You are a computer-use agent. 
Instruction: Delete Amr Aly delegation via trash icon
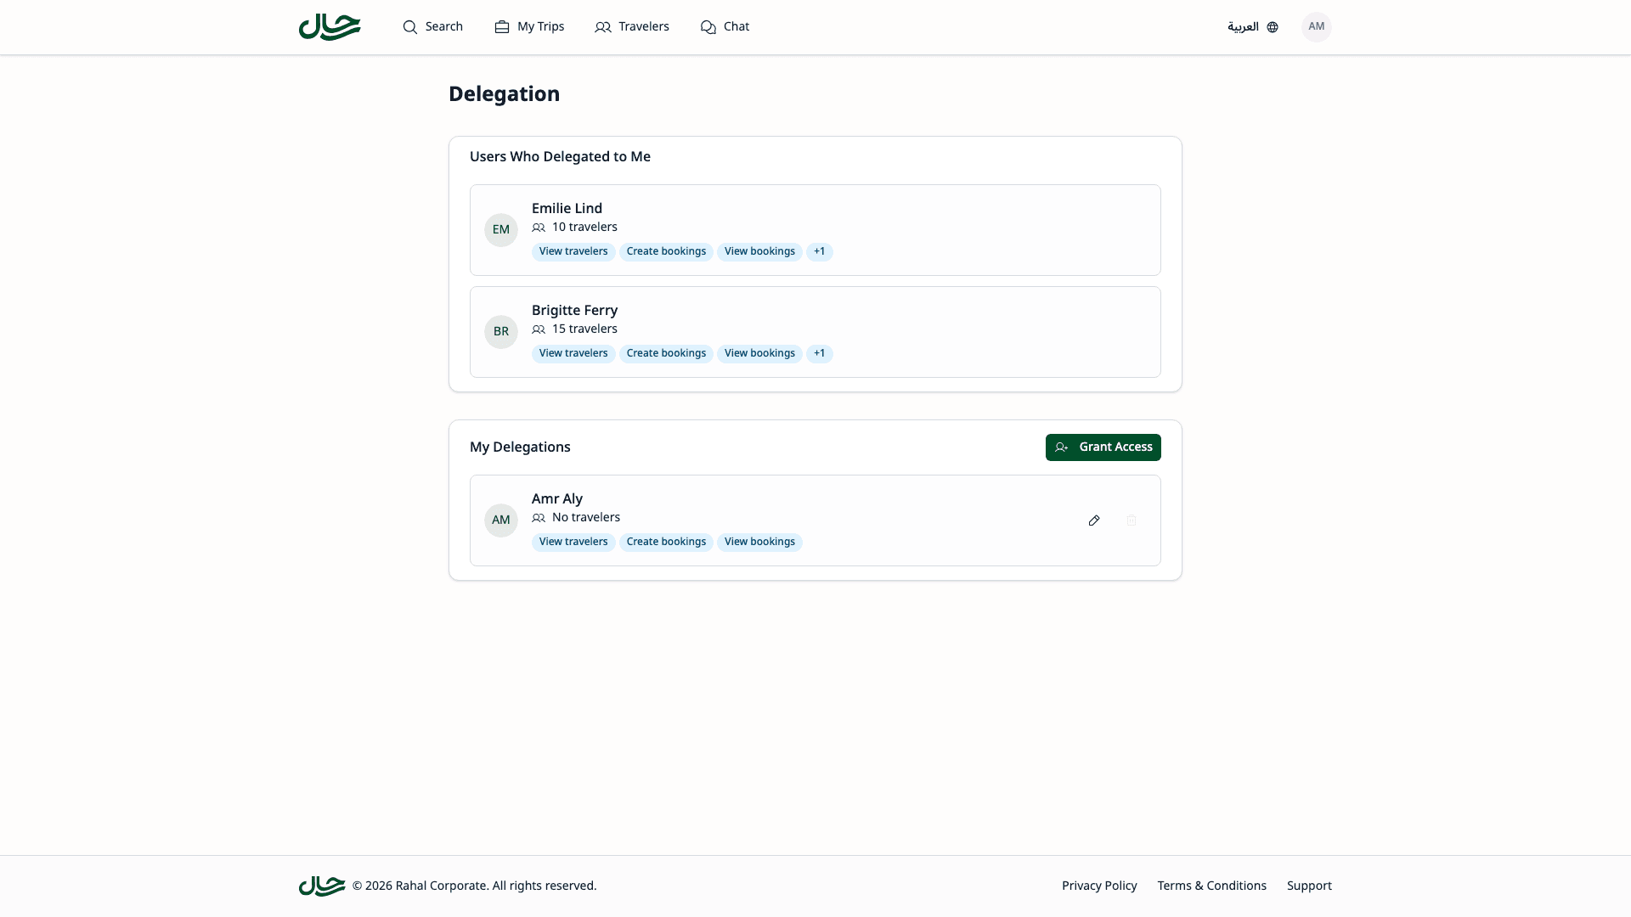1132,520
